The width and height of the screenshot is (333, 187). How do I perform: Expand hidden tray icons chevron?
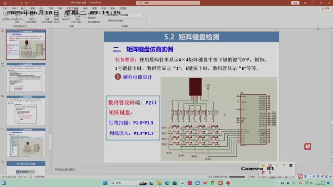[277, 183]
